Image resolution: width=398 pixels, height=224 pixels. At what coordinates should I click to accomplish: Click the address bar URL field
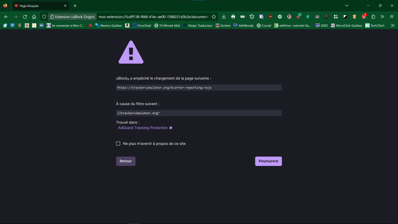coord(153,17)
